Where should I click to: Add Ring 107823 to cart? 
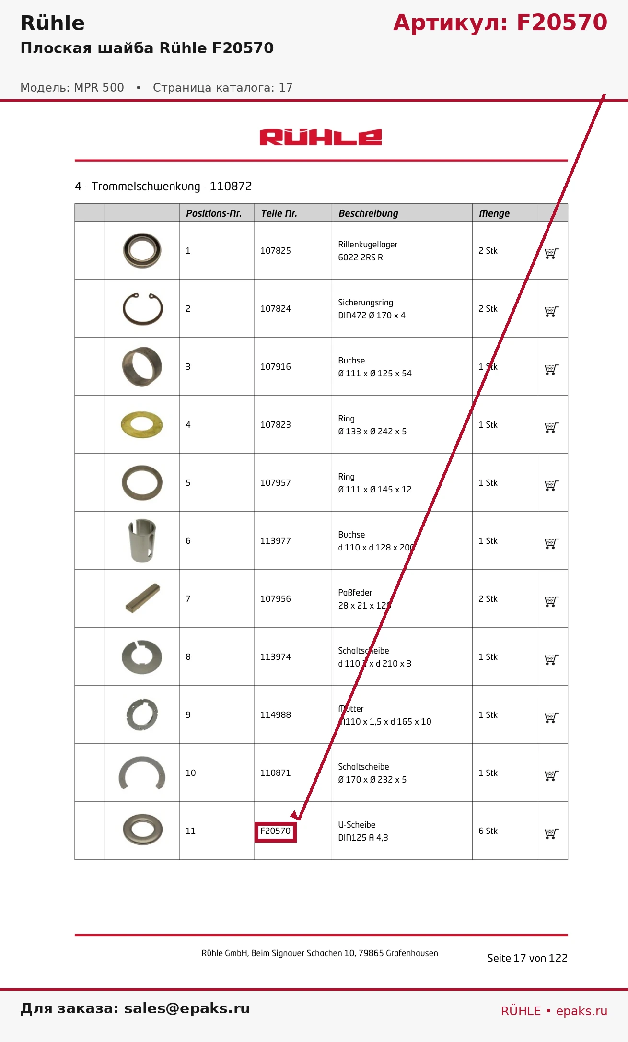pyautogui.click(x=552, y=427)
